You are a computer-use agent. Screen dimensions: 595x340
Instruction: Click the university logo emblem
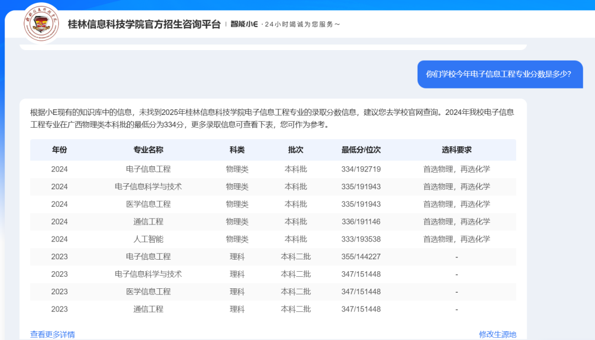tap(42, 24)
